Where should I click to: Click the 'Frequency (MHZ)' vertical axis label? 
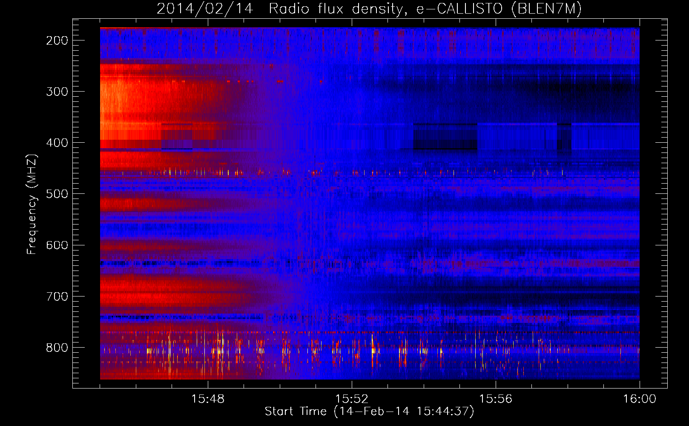tap(32, 204)
